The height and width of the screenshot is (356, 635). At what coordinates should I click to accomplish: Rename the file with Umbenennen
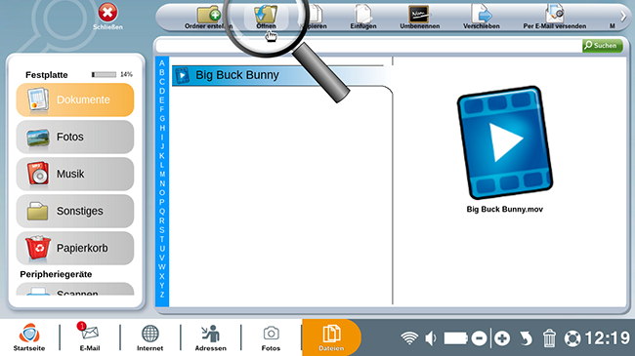419,17
